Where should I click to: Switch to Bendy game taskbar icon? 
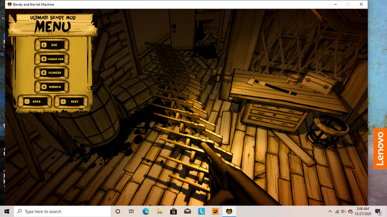tap(229, 211)
